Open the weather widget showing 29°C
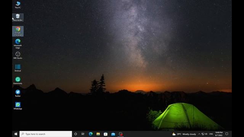 (x=184, y=134)
